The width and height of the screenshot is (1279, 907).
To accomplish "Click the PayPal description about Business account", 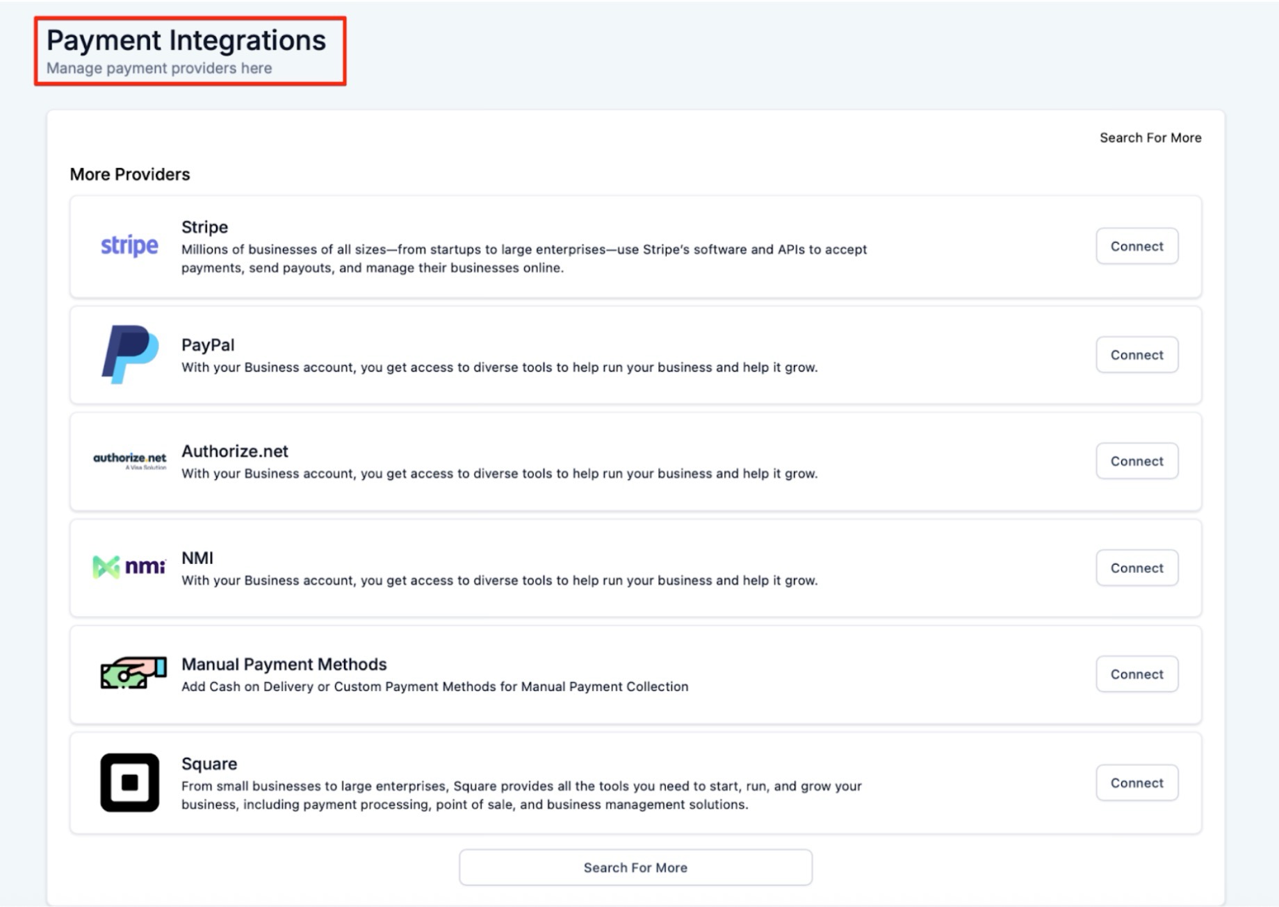I will pos(499,367).
